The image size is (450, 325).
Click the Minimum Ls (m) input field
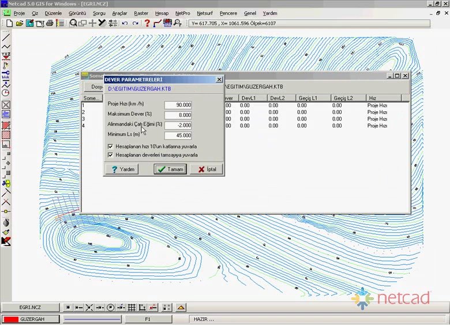[x=178, y=135]
